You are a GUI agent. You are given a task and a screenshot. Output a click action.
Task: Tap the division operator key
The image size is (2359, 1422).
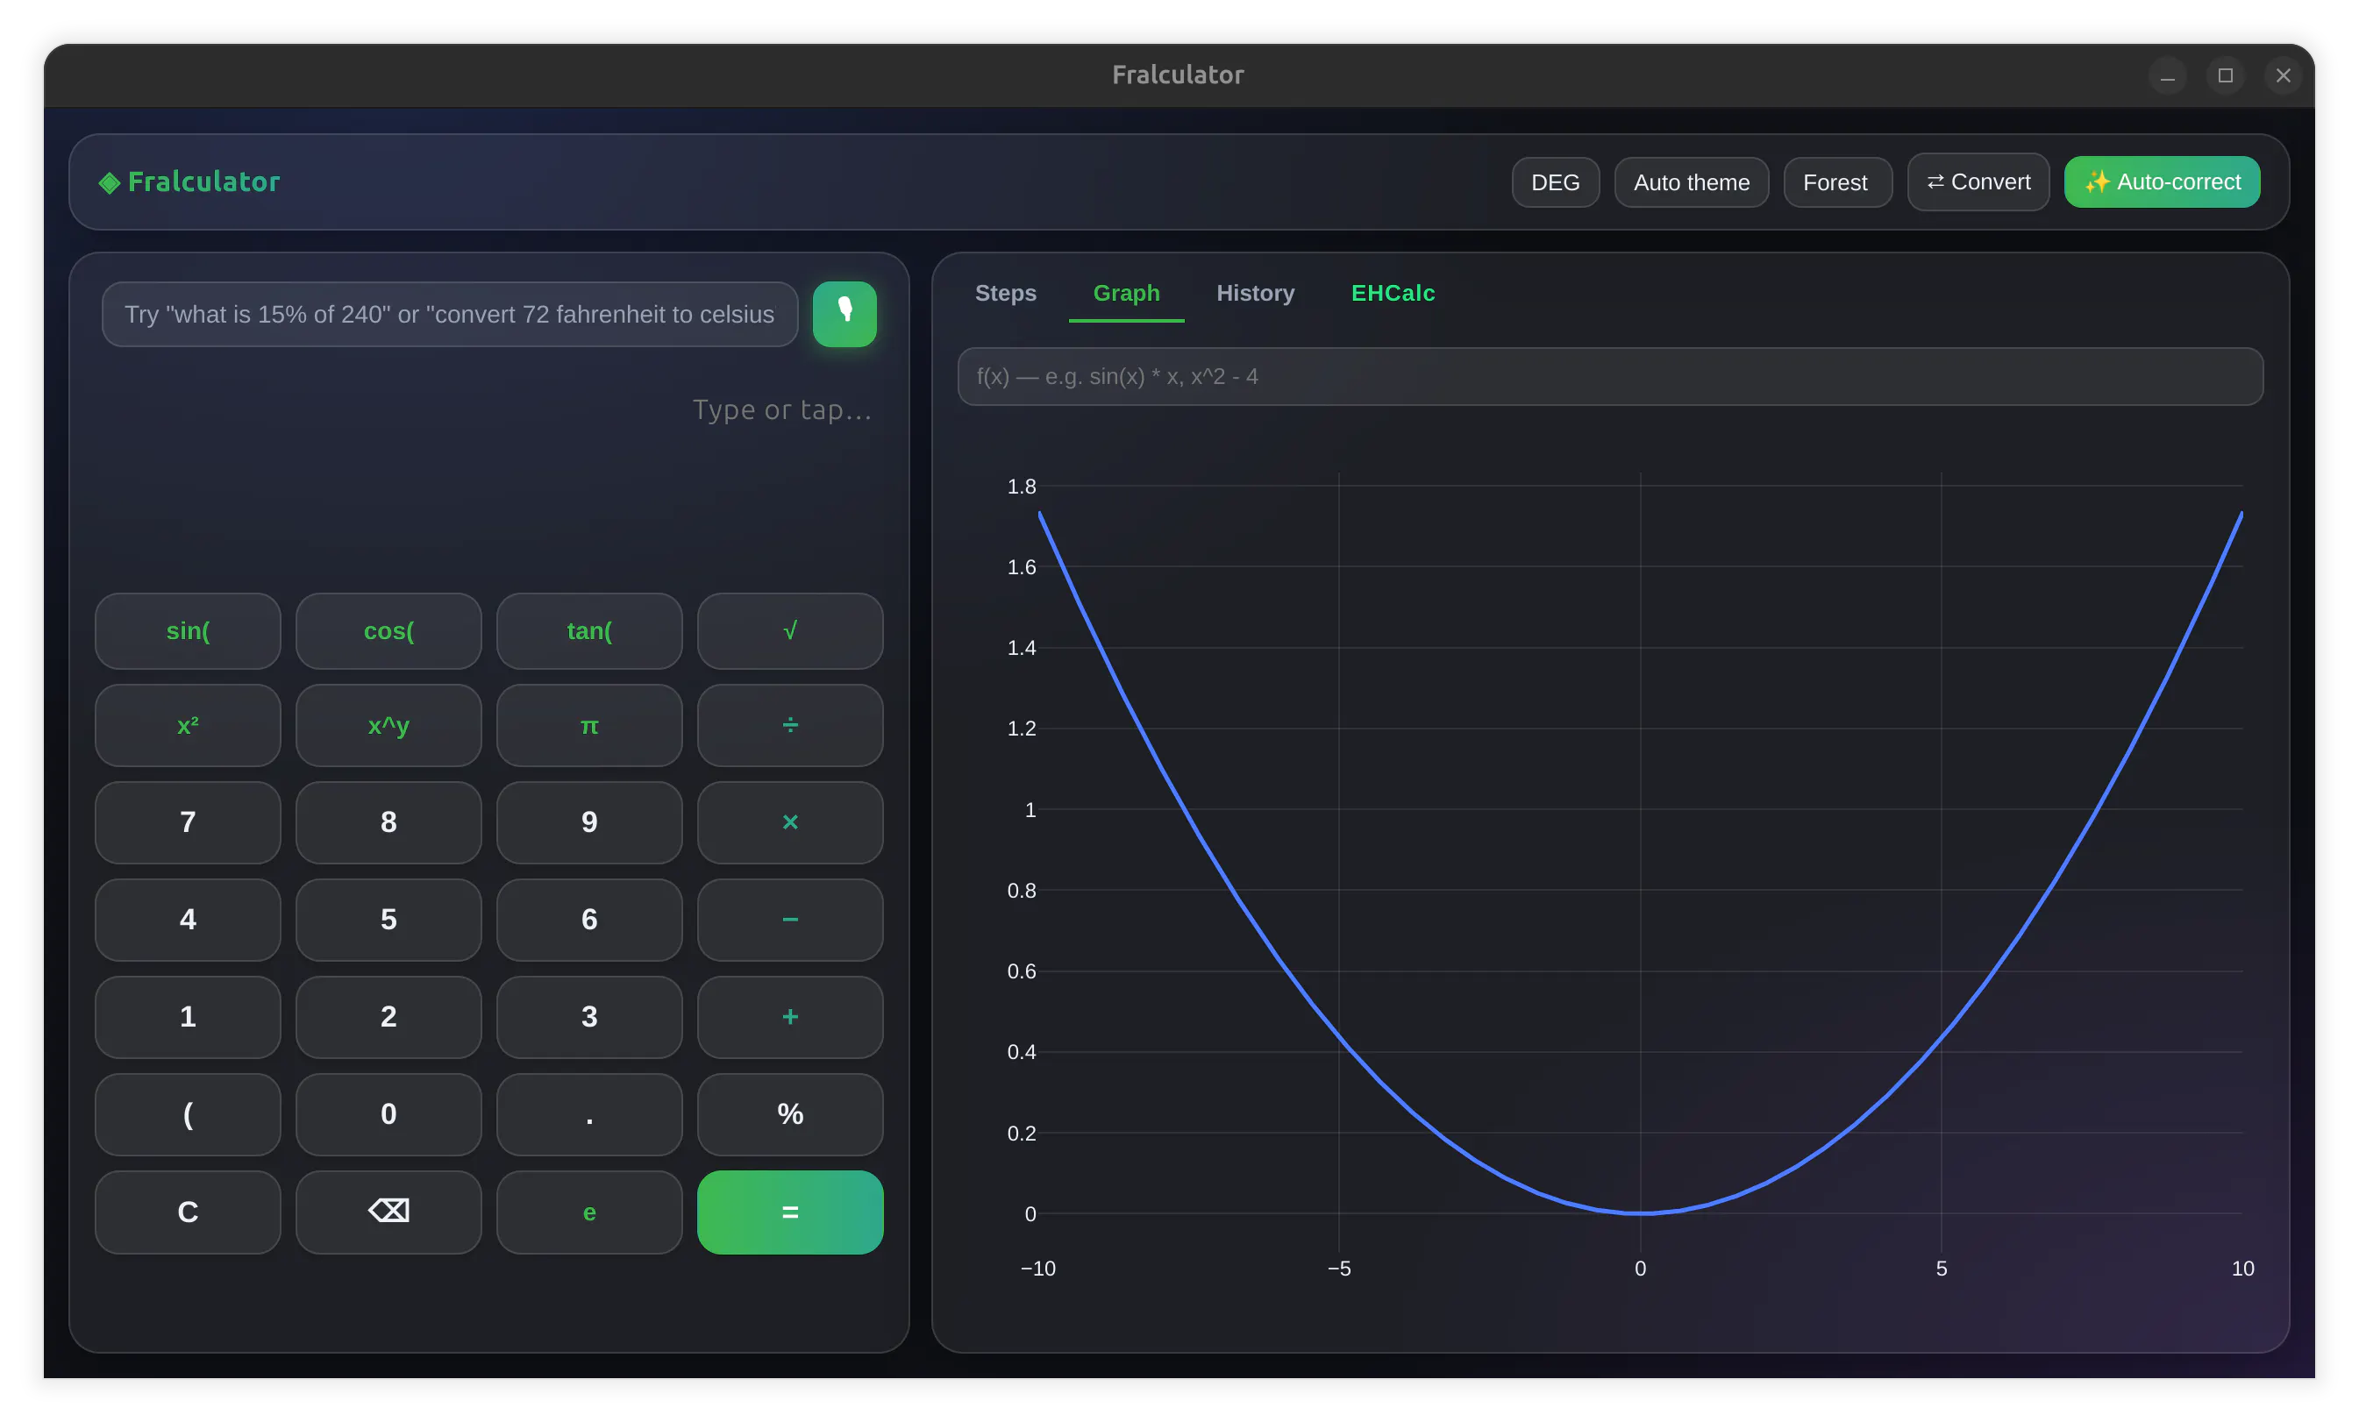tap(790, 725)
